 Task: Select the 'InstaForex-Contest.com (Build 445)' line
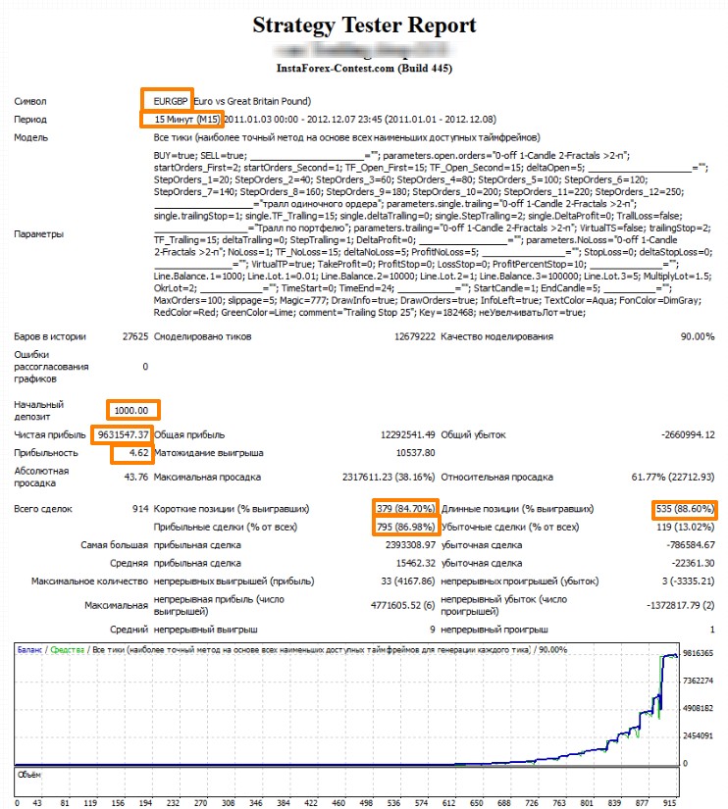coord(364,68)
